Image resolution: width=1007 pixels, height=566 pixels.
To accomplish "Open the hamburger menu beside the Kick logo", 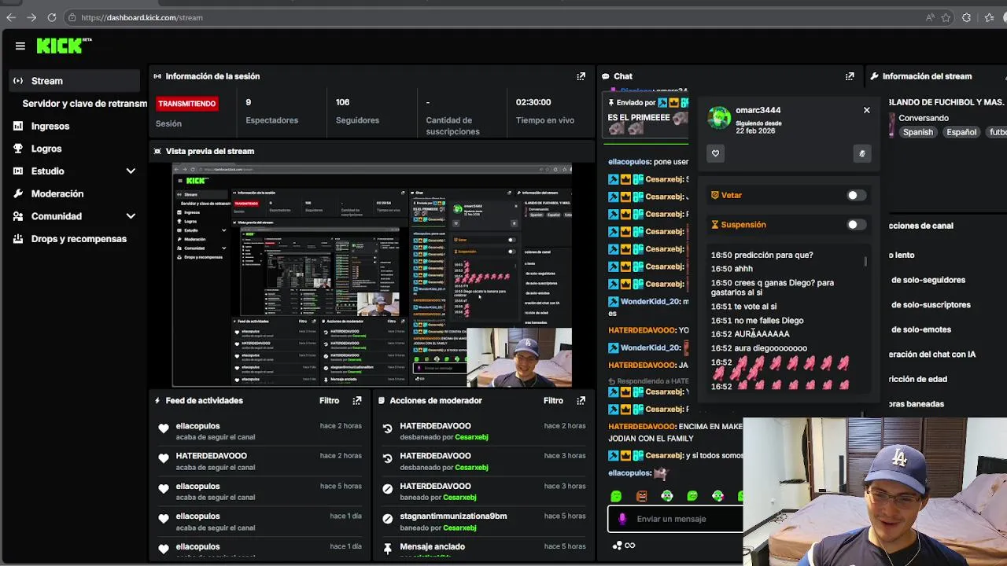I will tap(20, 46).
